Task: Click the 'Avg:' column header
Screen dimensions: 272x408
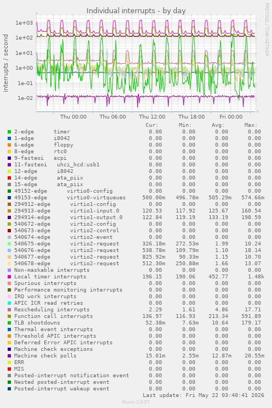Action: pyautogui.click(x=218, y=125)
